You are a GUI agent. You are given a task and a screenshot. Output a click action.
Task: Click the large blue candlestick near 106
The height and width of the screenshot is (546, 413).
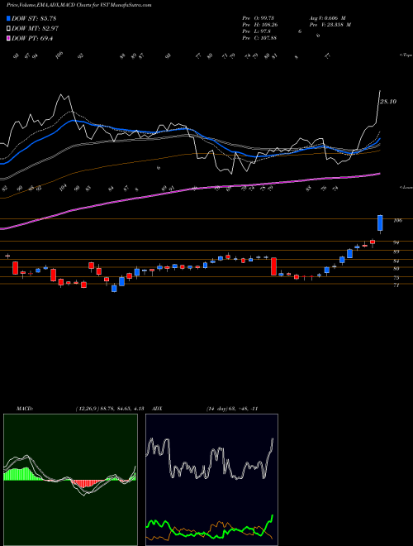(x=380, y=223)
